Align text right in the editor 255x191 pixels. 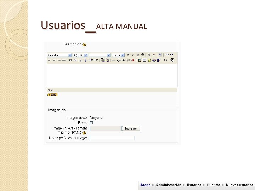(59, 60)
